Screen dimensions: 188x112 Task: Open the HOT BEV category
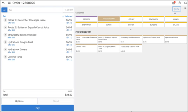(x=131, y=19)
